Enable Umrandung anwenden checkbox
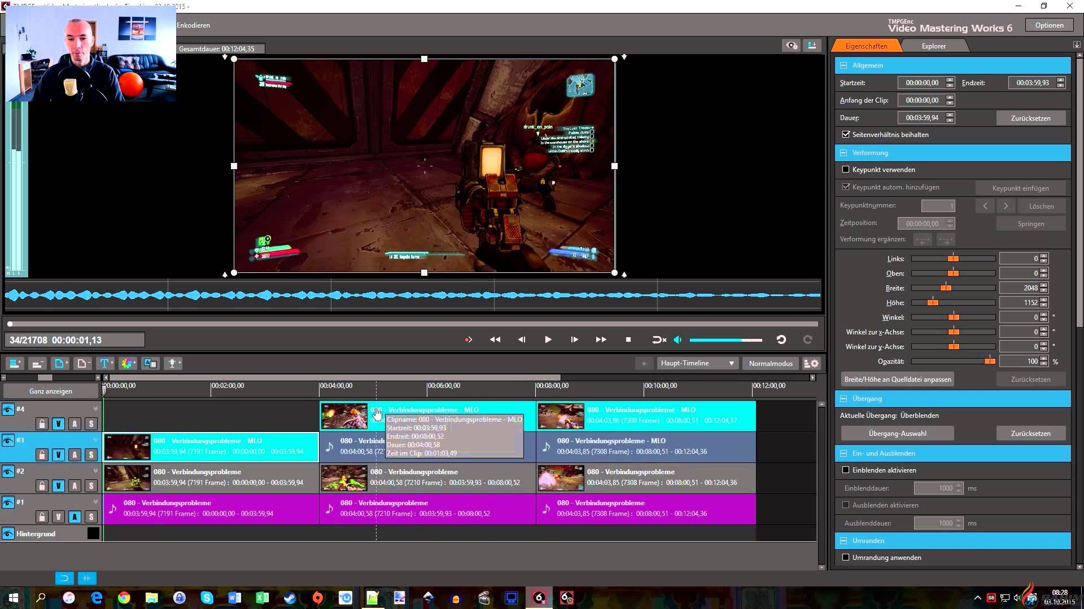Image resolution: width=1084 pixels, height=609 pixels. click(x=846, y=557)
